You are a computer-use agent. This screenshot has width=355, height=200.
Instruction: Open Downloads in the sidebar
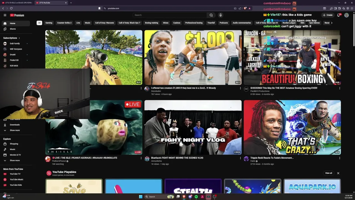(16, 125)
